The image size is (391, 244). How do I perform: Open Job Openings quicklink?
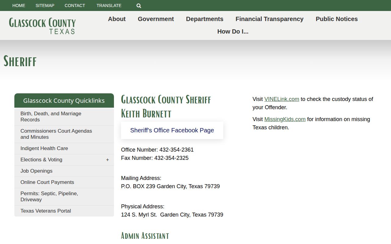click(x=64, y=171)
